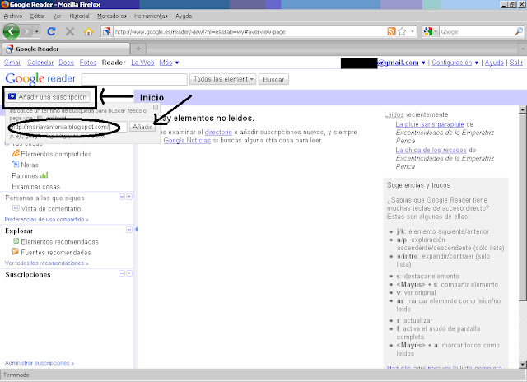Image resolution: width=527 pixels, height=382 pixels.
Task: Click the Salir sign-out link
Action: (x=516, y=63)
